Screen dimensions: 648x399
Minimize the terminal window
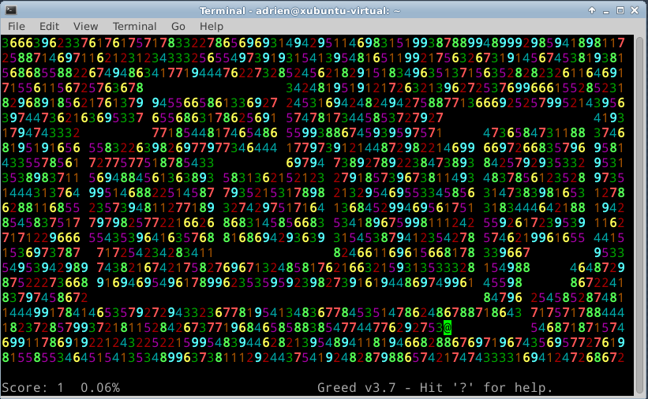coord(606,11)
